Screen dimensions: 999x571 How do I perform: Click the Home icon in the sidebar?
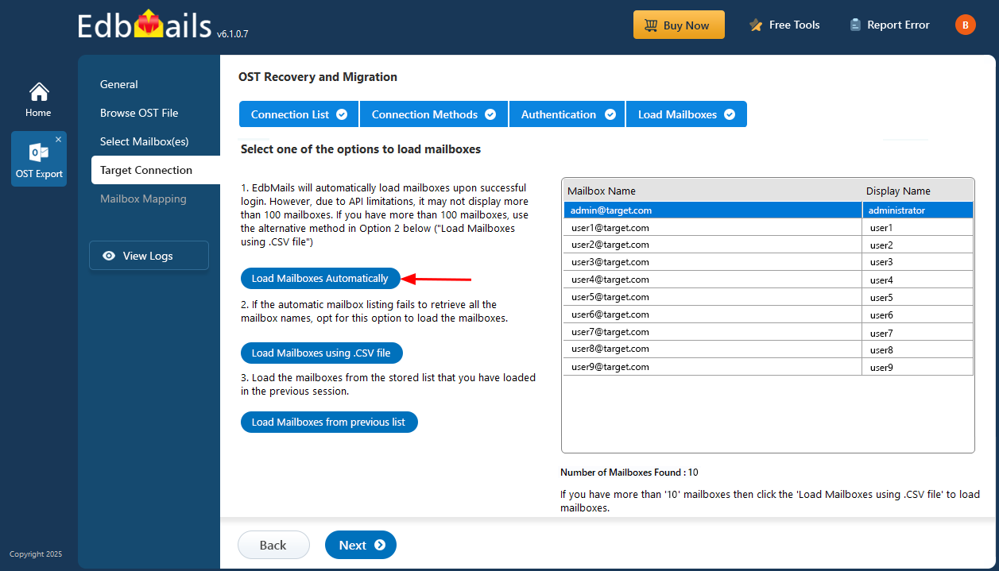pos(38,92)
